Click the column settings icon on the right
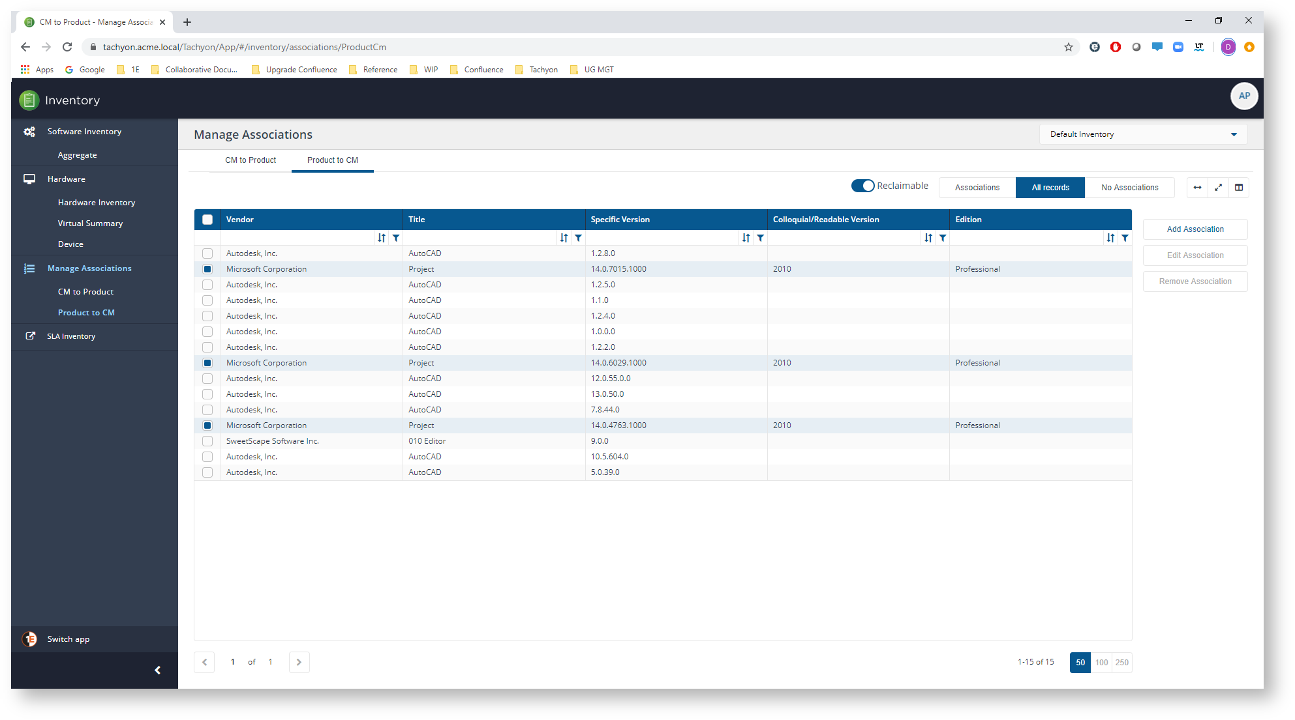This screenshot has width=1295, height=720. click(1241, 187)
